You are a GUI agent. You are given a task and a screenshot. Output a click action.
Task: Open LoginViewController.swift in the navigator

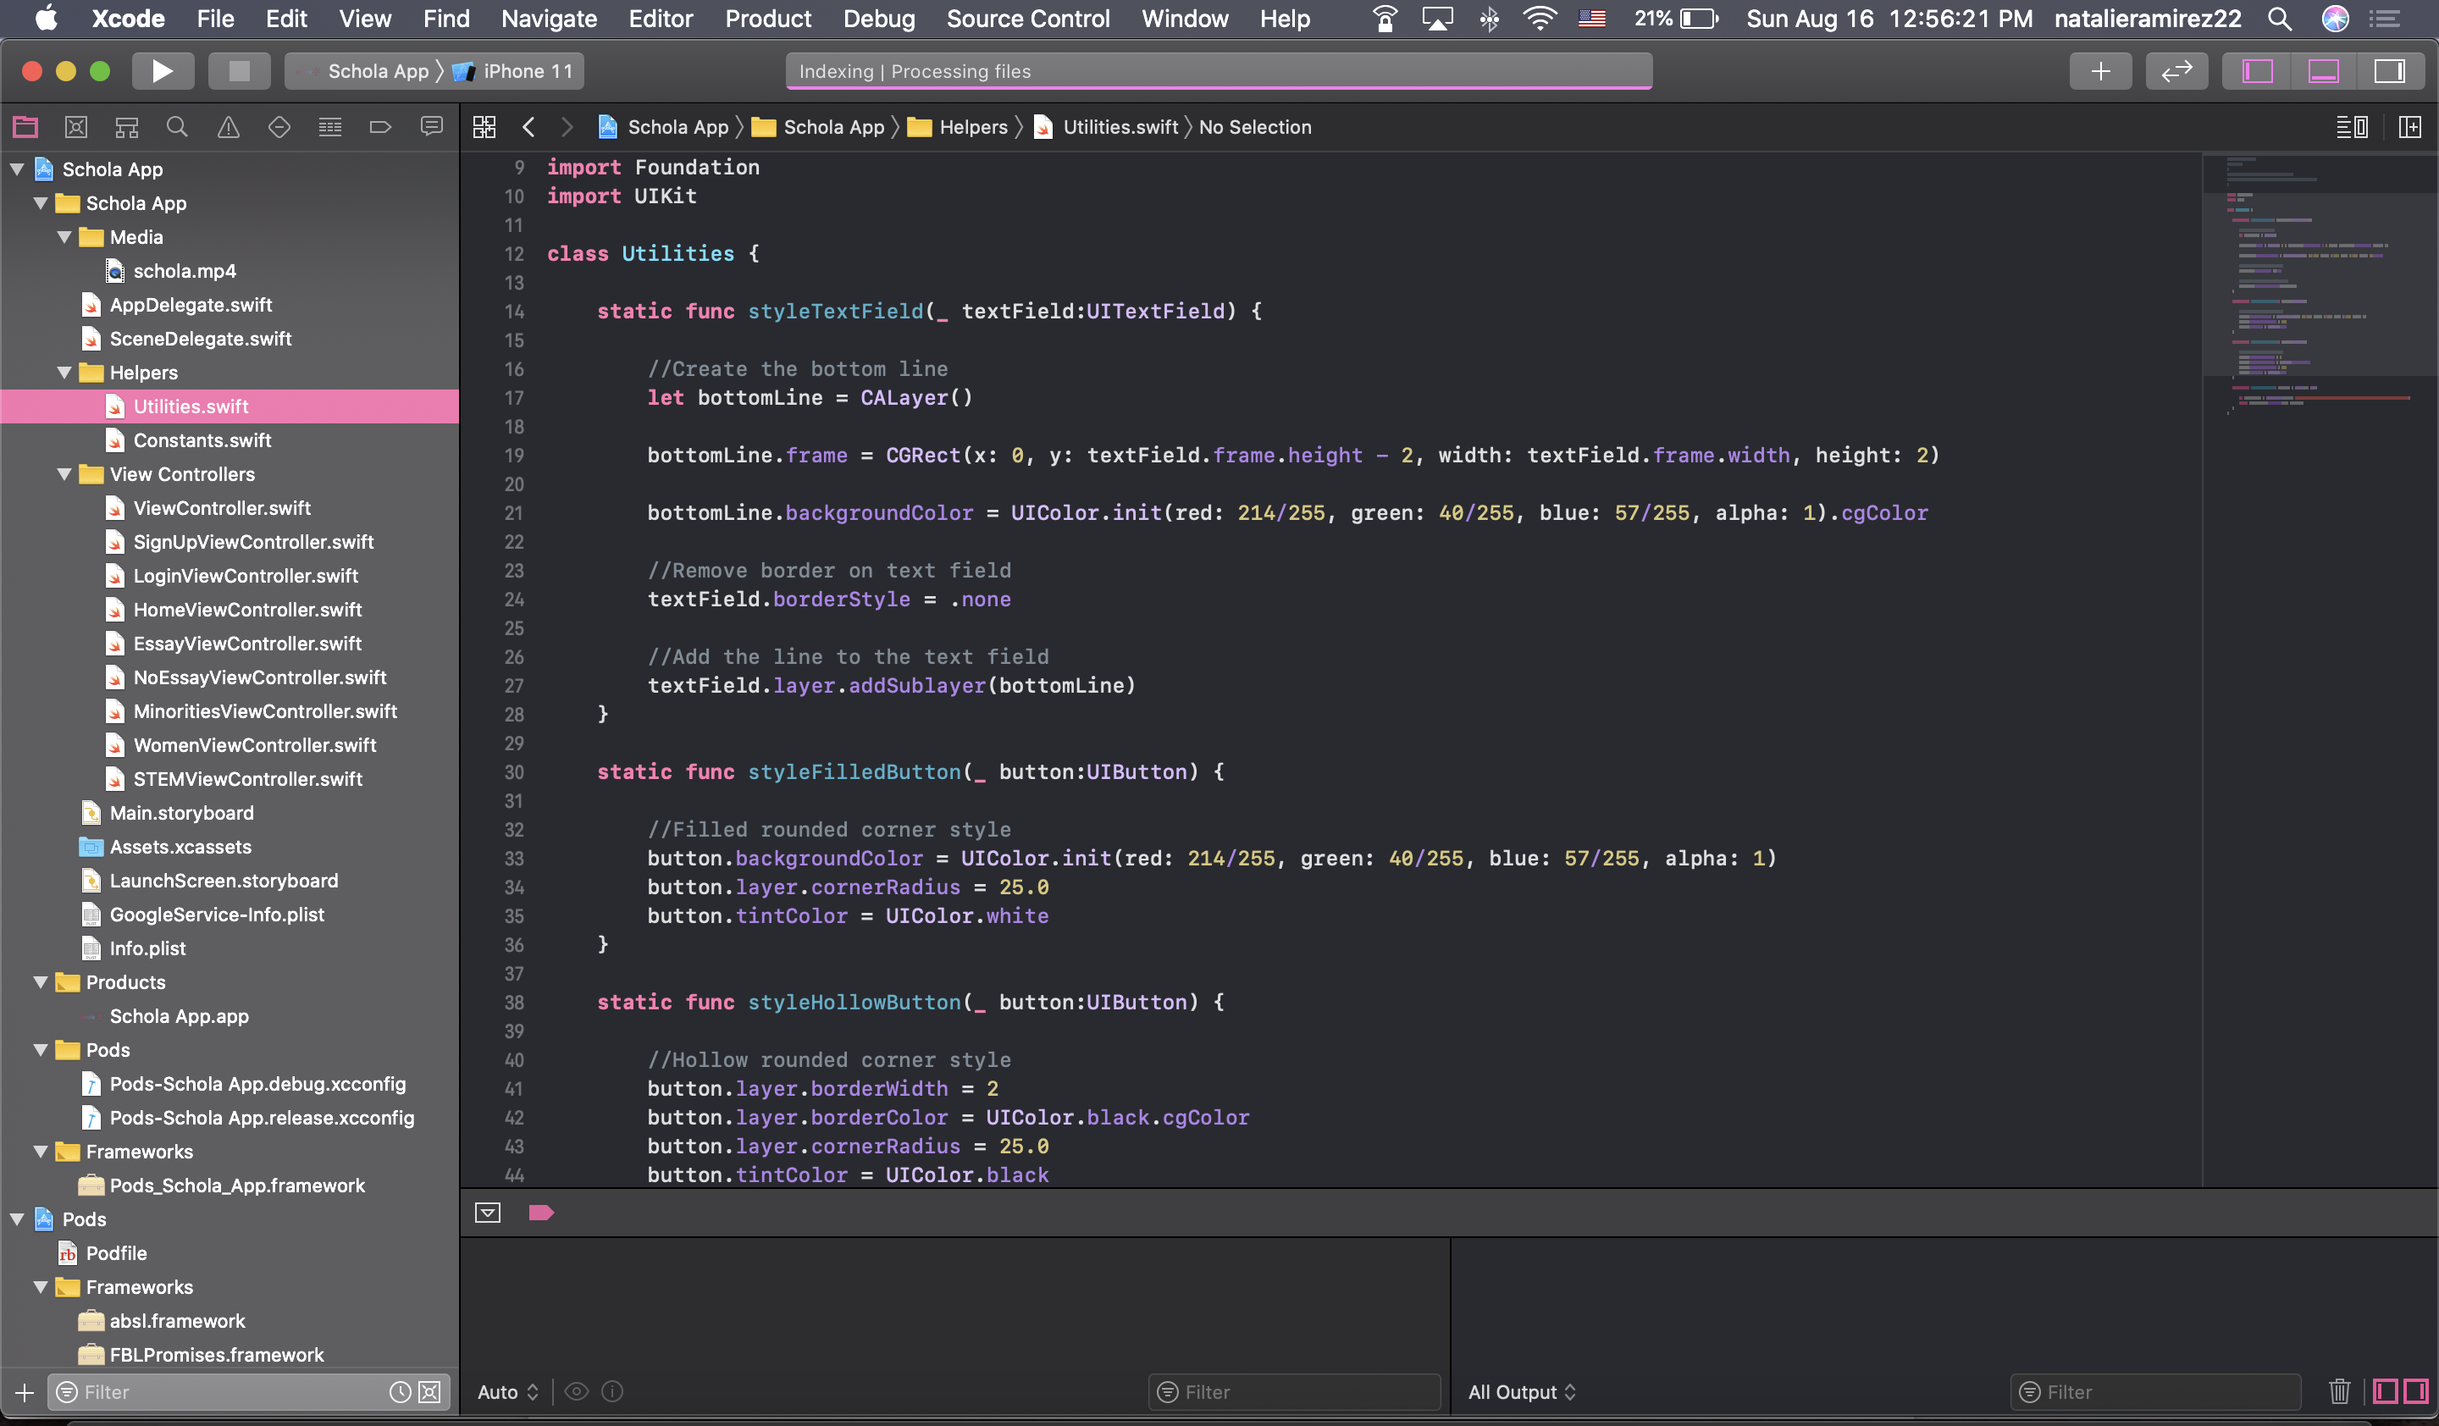[245, 576]
